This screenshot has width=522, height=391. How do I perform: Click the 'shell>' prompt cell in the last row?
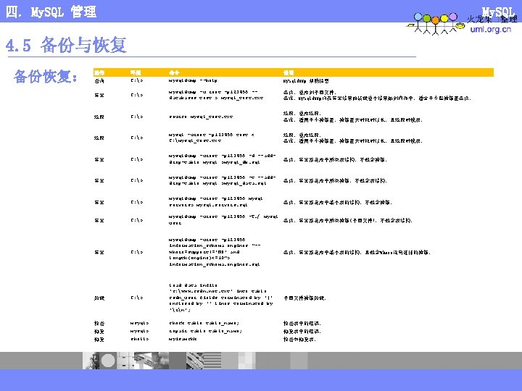[x=139, y=339]
